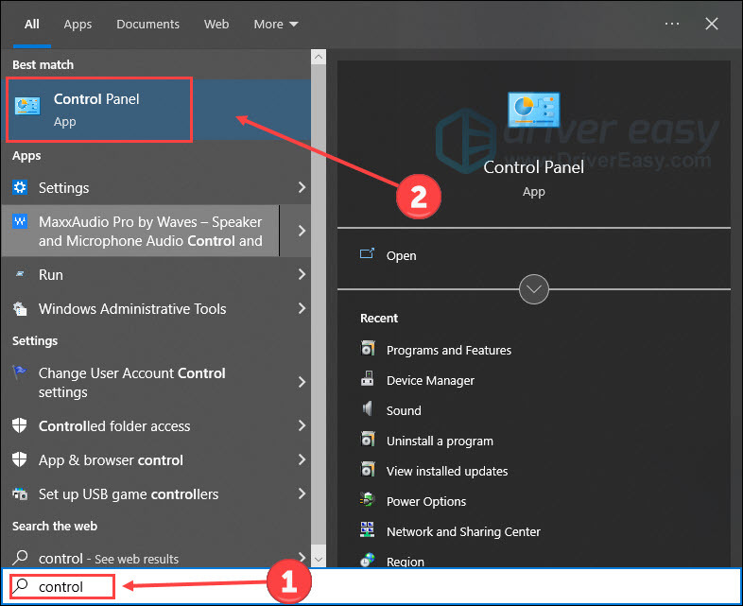Click the Sound speaker icon in Recent

click(x=368, y=410)
